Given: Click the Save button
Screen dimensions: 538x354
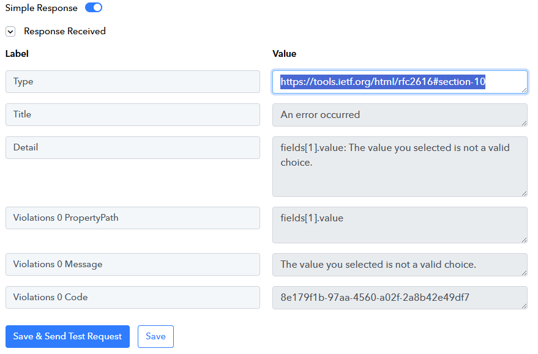Looking at the screenshot, I should pyautogui.click(x=156, y=336).
